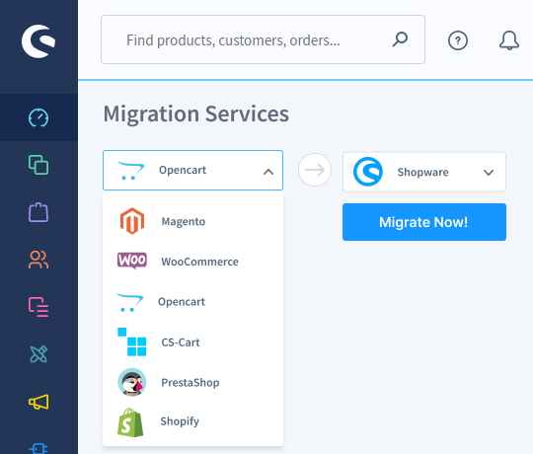Click the Migrate Now! button
The height and width of the screenshot is (454, 533).
[x=424, y=222]
